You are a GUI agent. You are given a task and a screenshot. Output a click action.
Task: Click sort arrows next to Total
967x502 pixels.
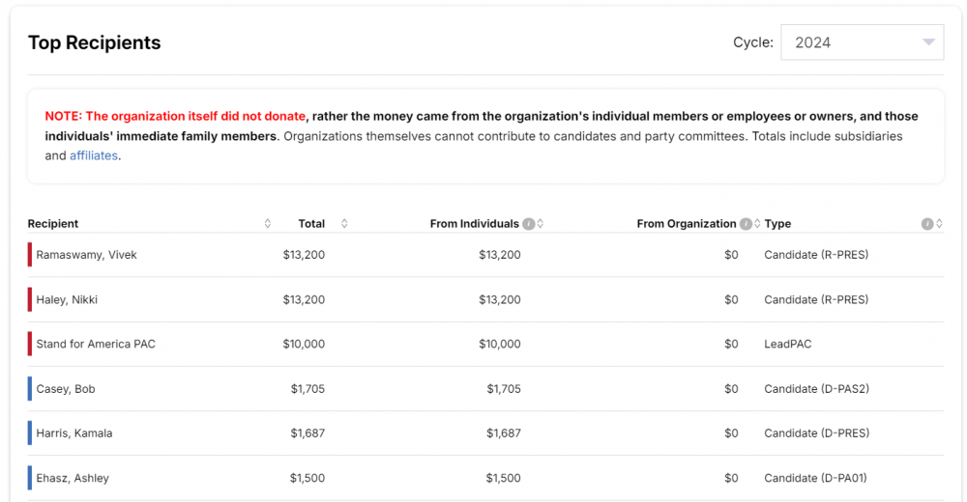coord(344,224)
